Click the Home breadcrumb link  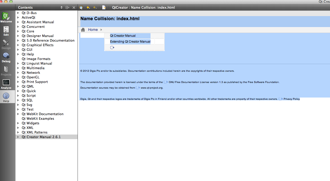(x=93, y=30)
